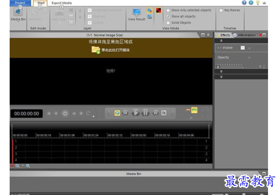This screenshot has height=195, width=279.
Task: Jump to start with the previous button
Action: (126, 113)
